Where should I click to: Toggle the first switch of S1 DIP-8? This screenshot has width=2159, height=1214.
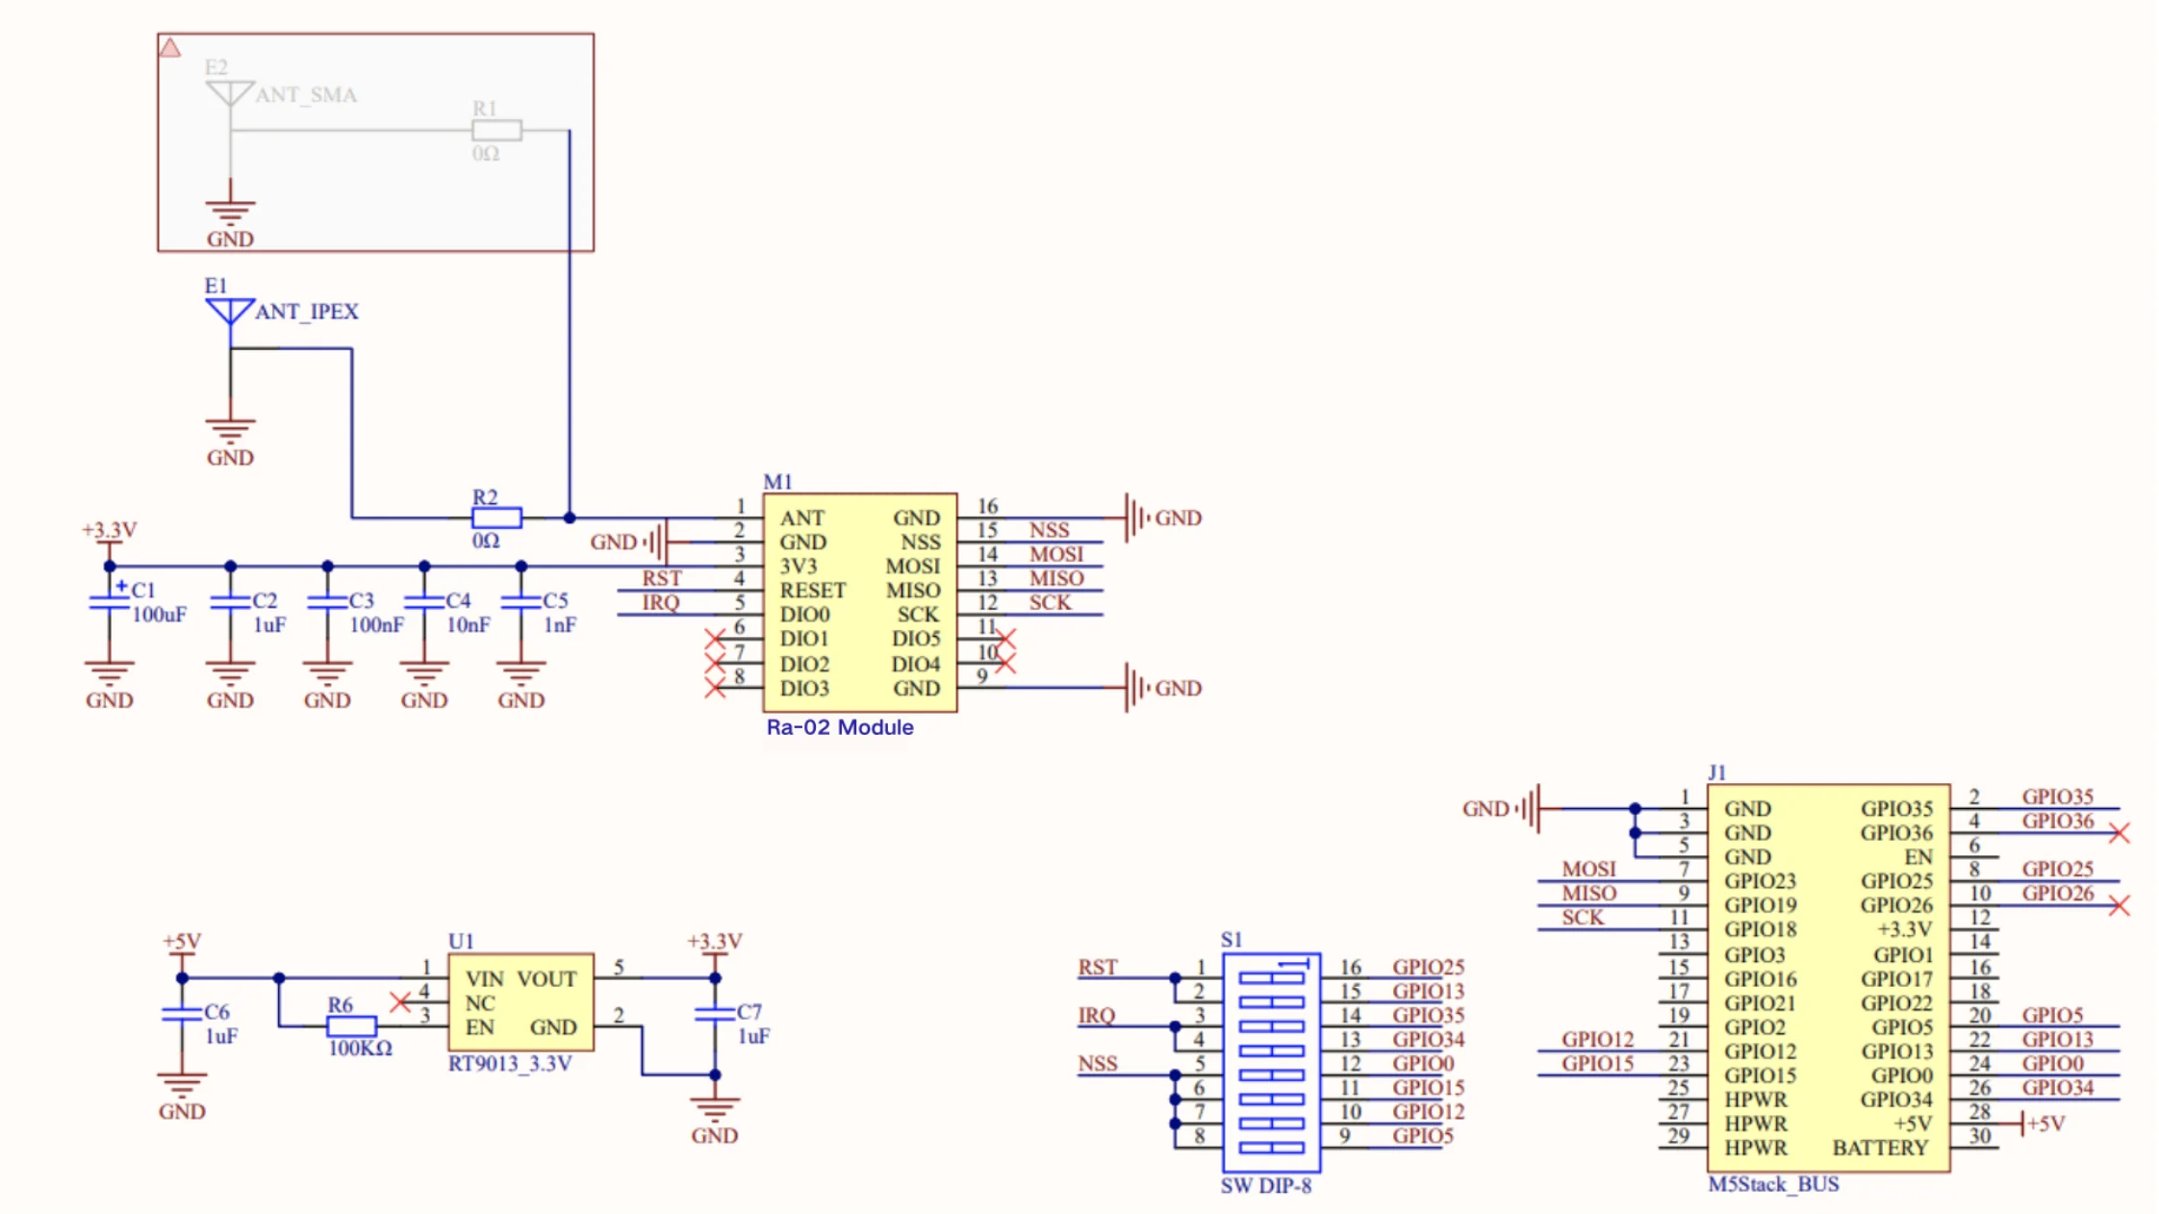tap(1271, 978)
